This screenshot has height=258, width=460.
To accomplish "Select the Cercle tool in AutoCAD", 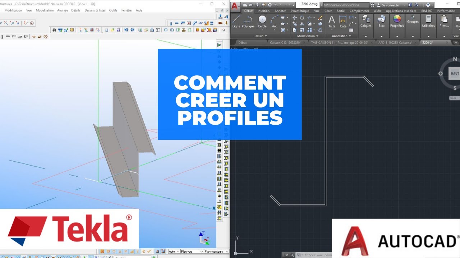I will [x=262, y=21].
